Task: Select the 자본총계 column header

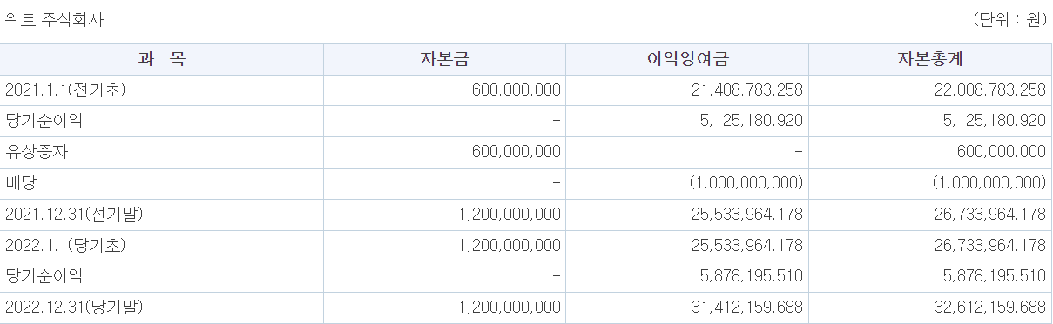Action: [x=930, y=59]
